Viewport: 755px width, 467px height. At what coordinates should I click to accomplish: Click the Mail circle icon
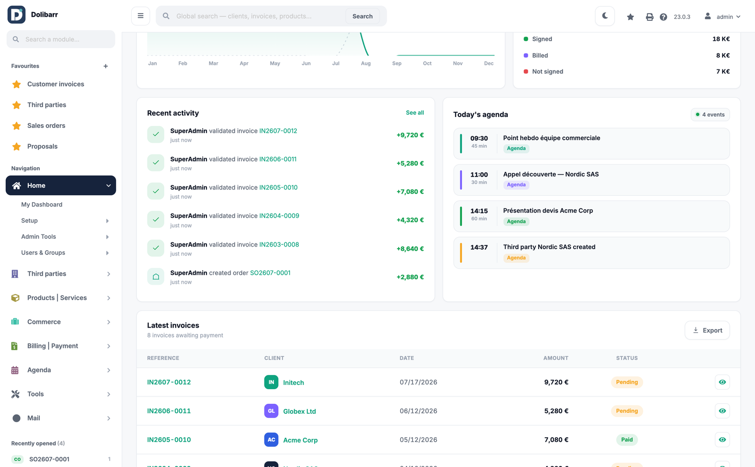16,418
